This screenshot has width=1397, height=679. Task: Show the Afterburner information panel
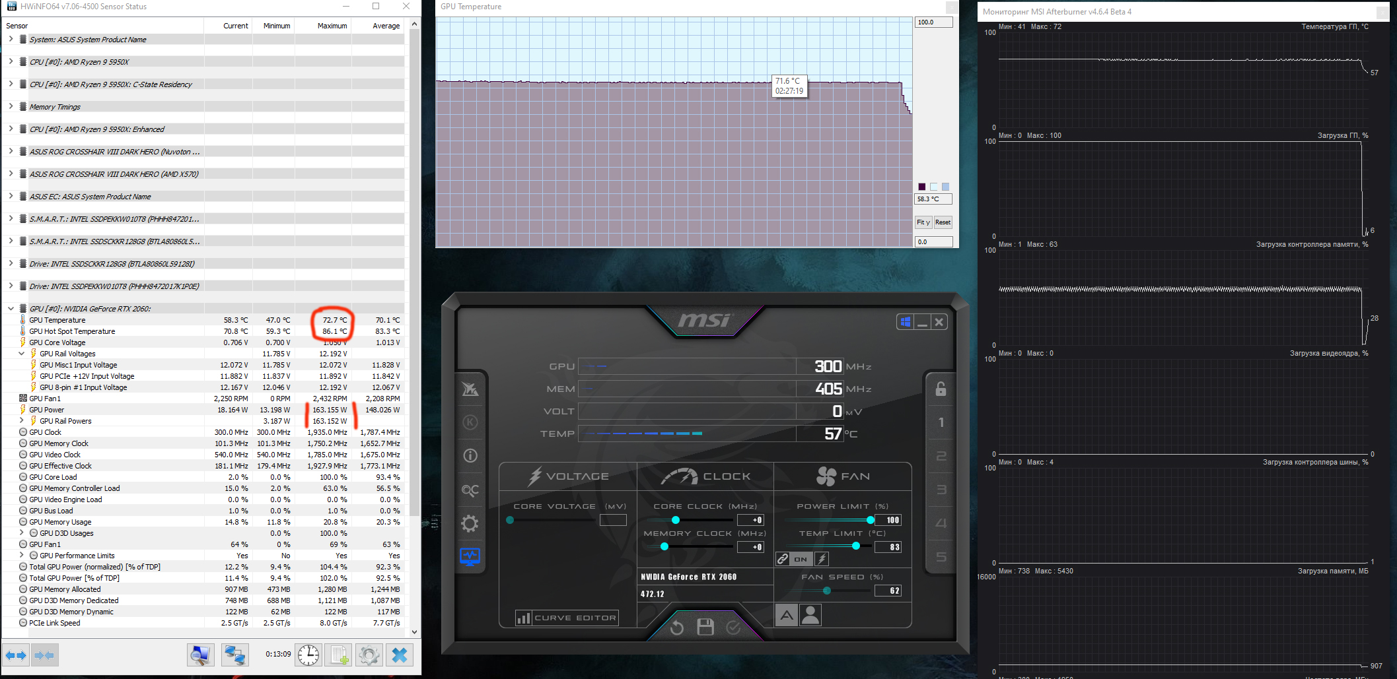[470, 456]
